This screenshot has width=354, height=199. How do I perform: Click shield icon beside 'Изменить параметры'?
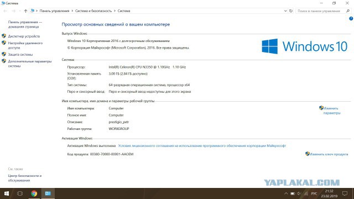tap(321, 108)
